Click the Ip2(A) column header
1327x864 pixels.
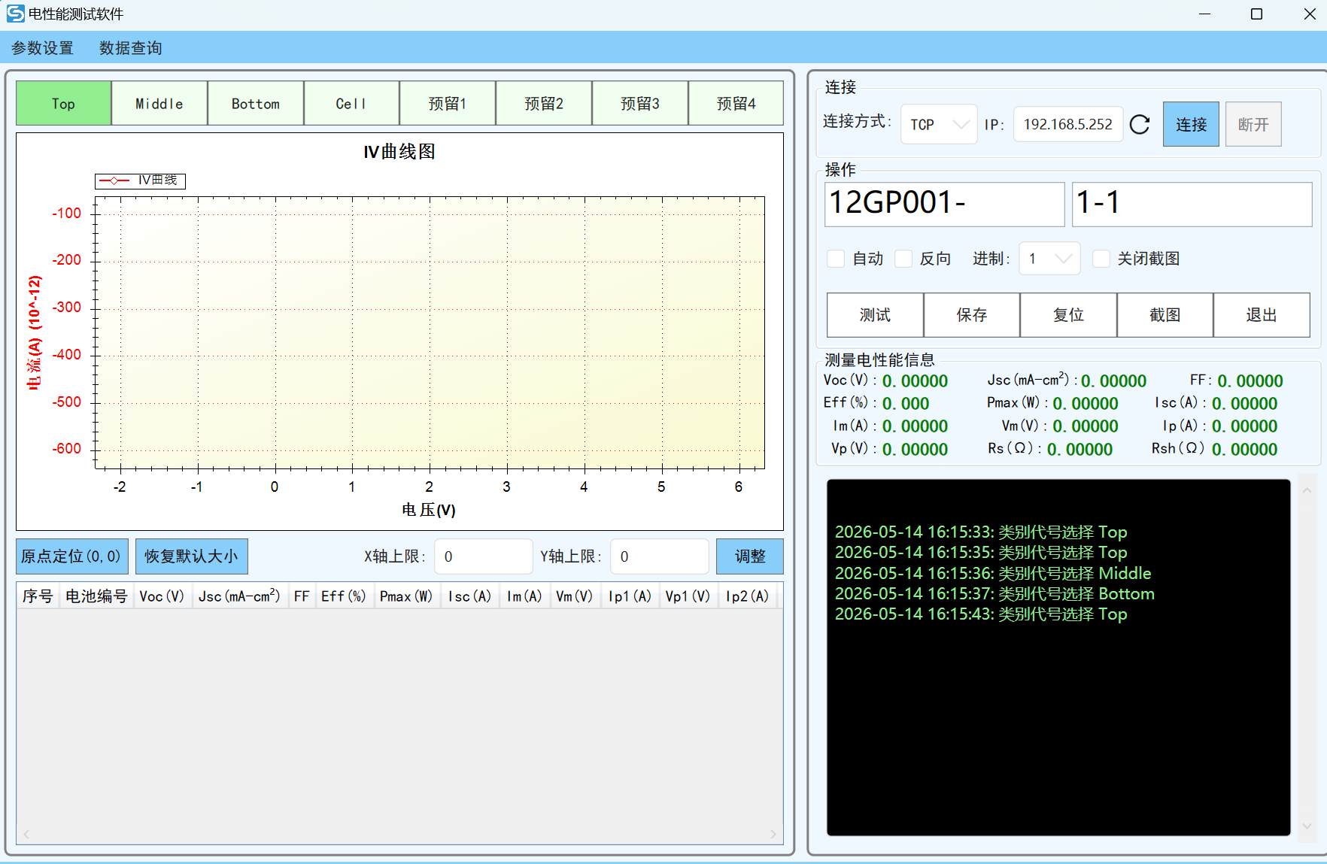[x=747, y=596]
